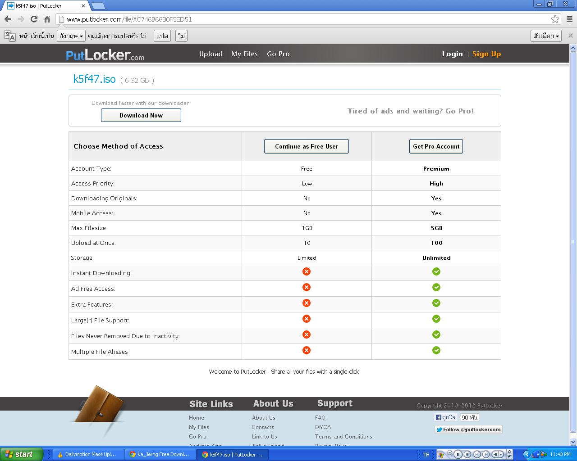Image resolution: width=577 pixels, height=461 pixels.
Task: Click the browser forward arrow
Action: (21, 19)
